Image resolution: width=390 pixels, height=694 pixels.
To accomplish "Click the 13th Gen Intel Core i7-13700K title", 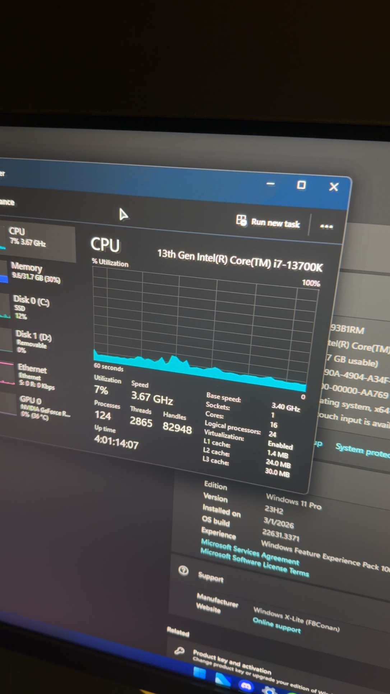I will coord(240,260).
